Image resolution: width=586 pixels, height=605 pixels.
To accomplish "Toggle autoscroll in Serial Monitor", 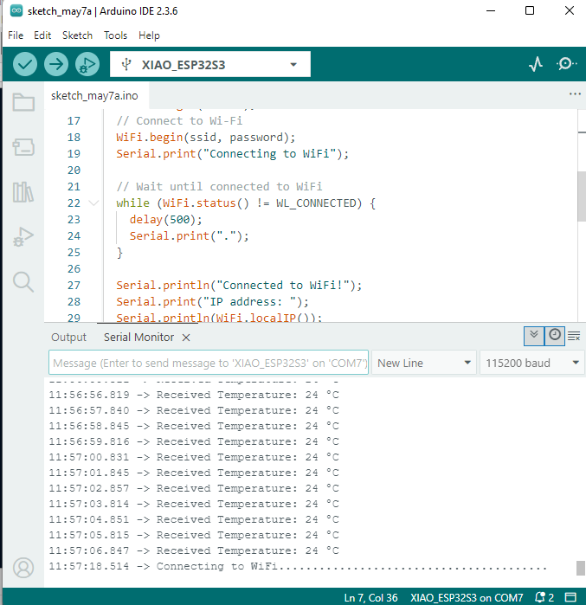I will pos(534,336).
